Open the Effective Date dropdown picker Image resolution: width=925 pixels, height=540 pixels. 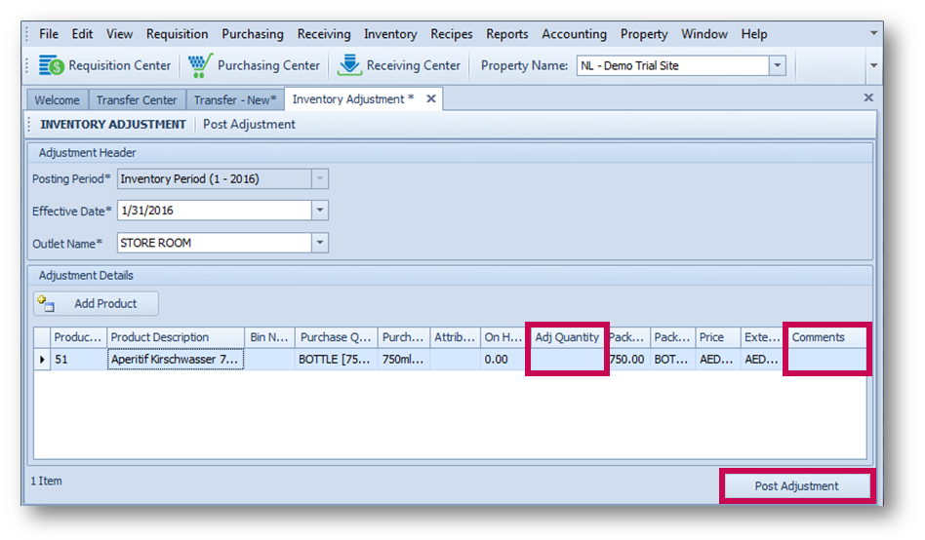[320, 211]
